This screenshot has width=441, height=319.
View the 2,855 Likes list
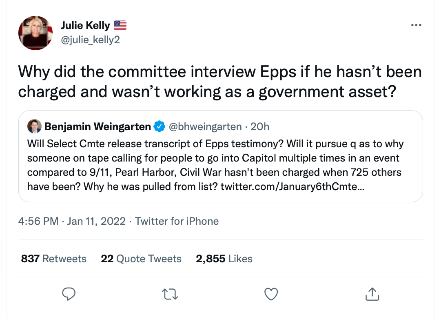pyautogui.click(x=224, y=259)
